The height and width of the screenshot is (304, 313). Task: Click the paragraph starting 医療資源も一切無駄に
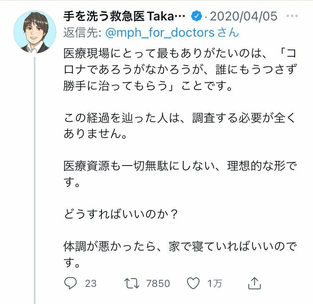click(x=180, y=174)
